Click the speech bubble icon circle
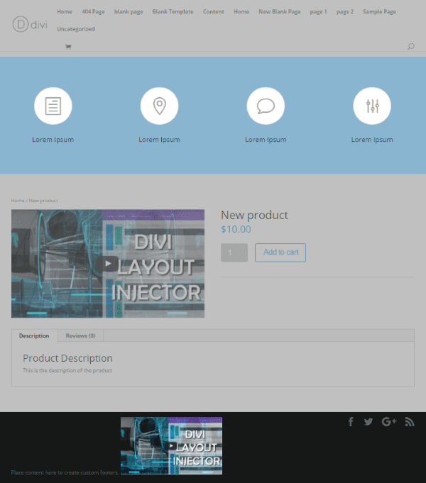 pyautogui.click(x=266, y=106)
